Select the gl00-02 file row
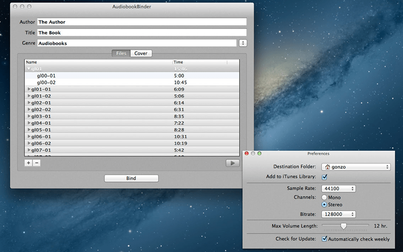The height and width of the screenshot is (252, 403). tap(132, 83)
